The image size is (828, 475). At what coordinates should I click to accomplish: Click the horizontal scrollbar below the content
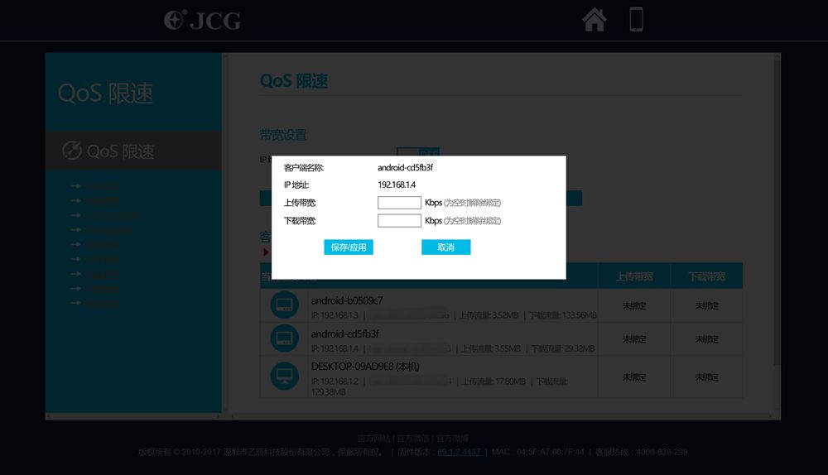[502, 416]
